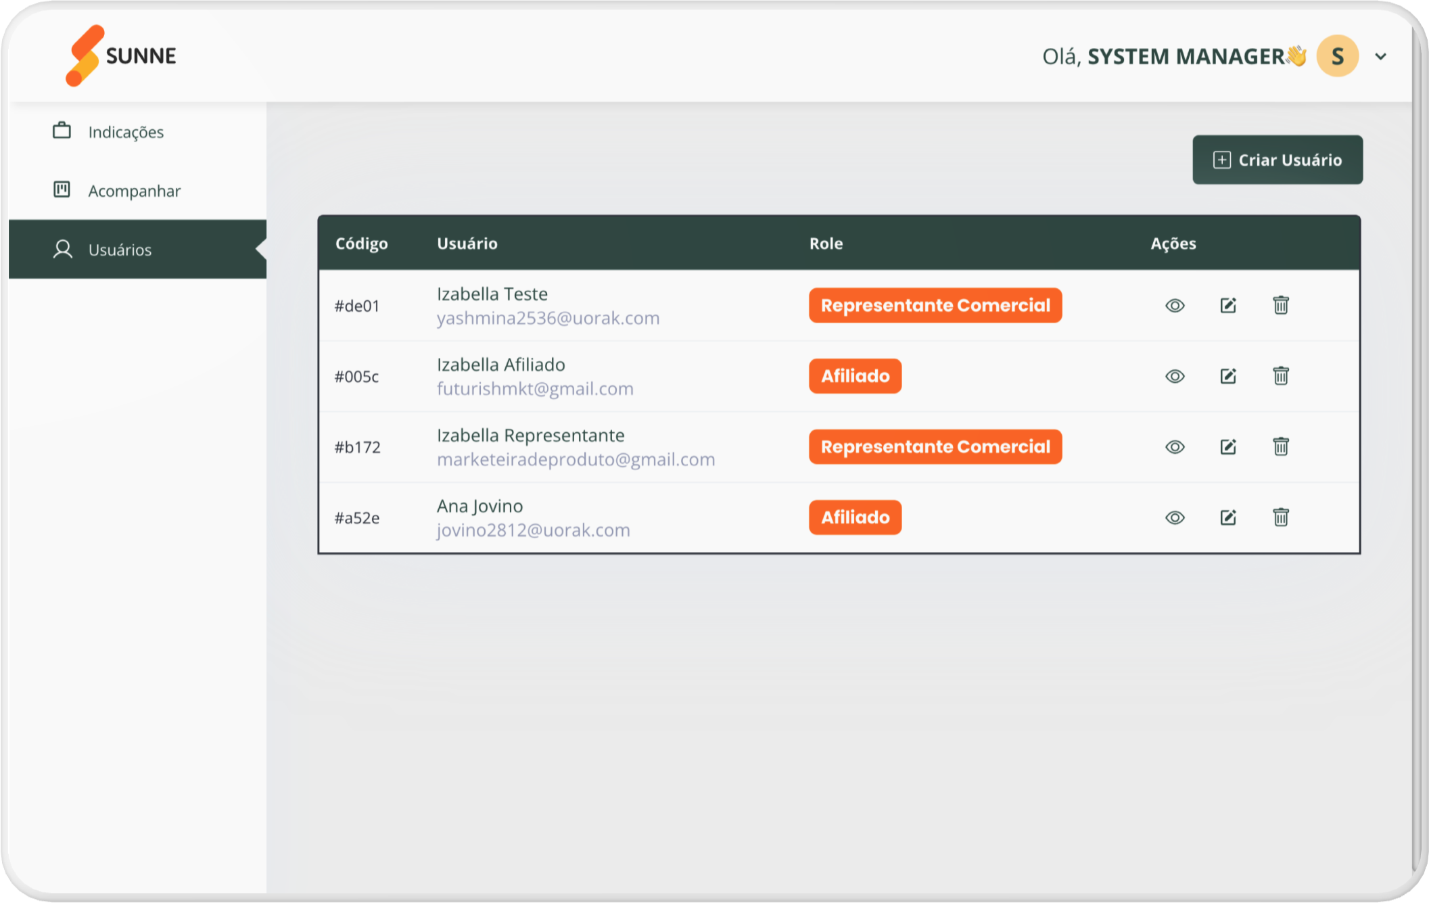Open Indicações in the sidebar

coord(137,132)
